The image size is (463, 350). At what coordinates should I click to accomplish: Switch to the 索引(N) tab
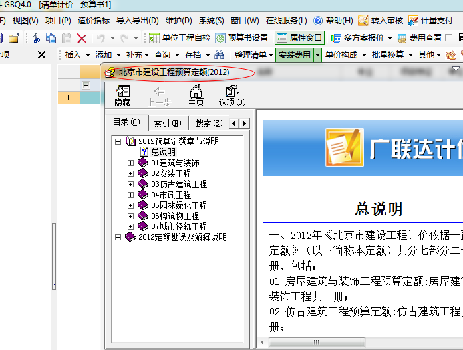[168, 123]
